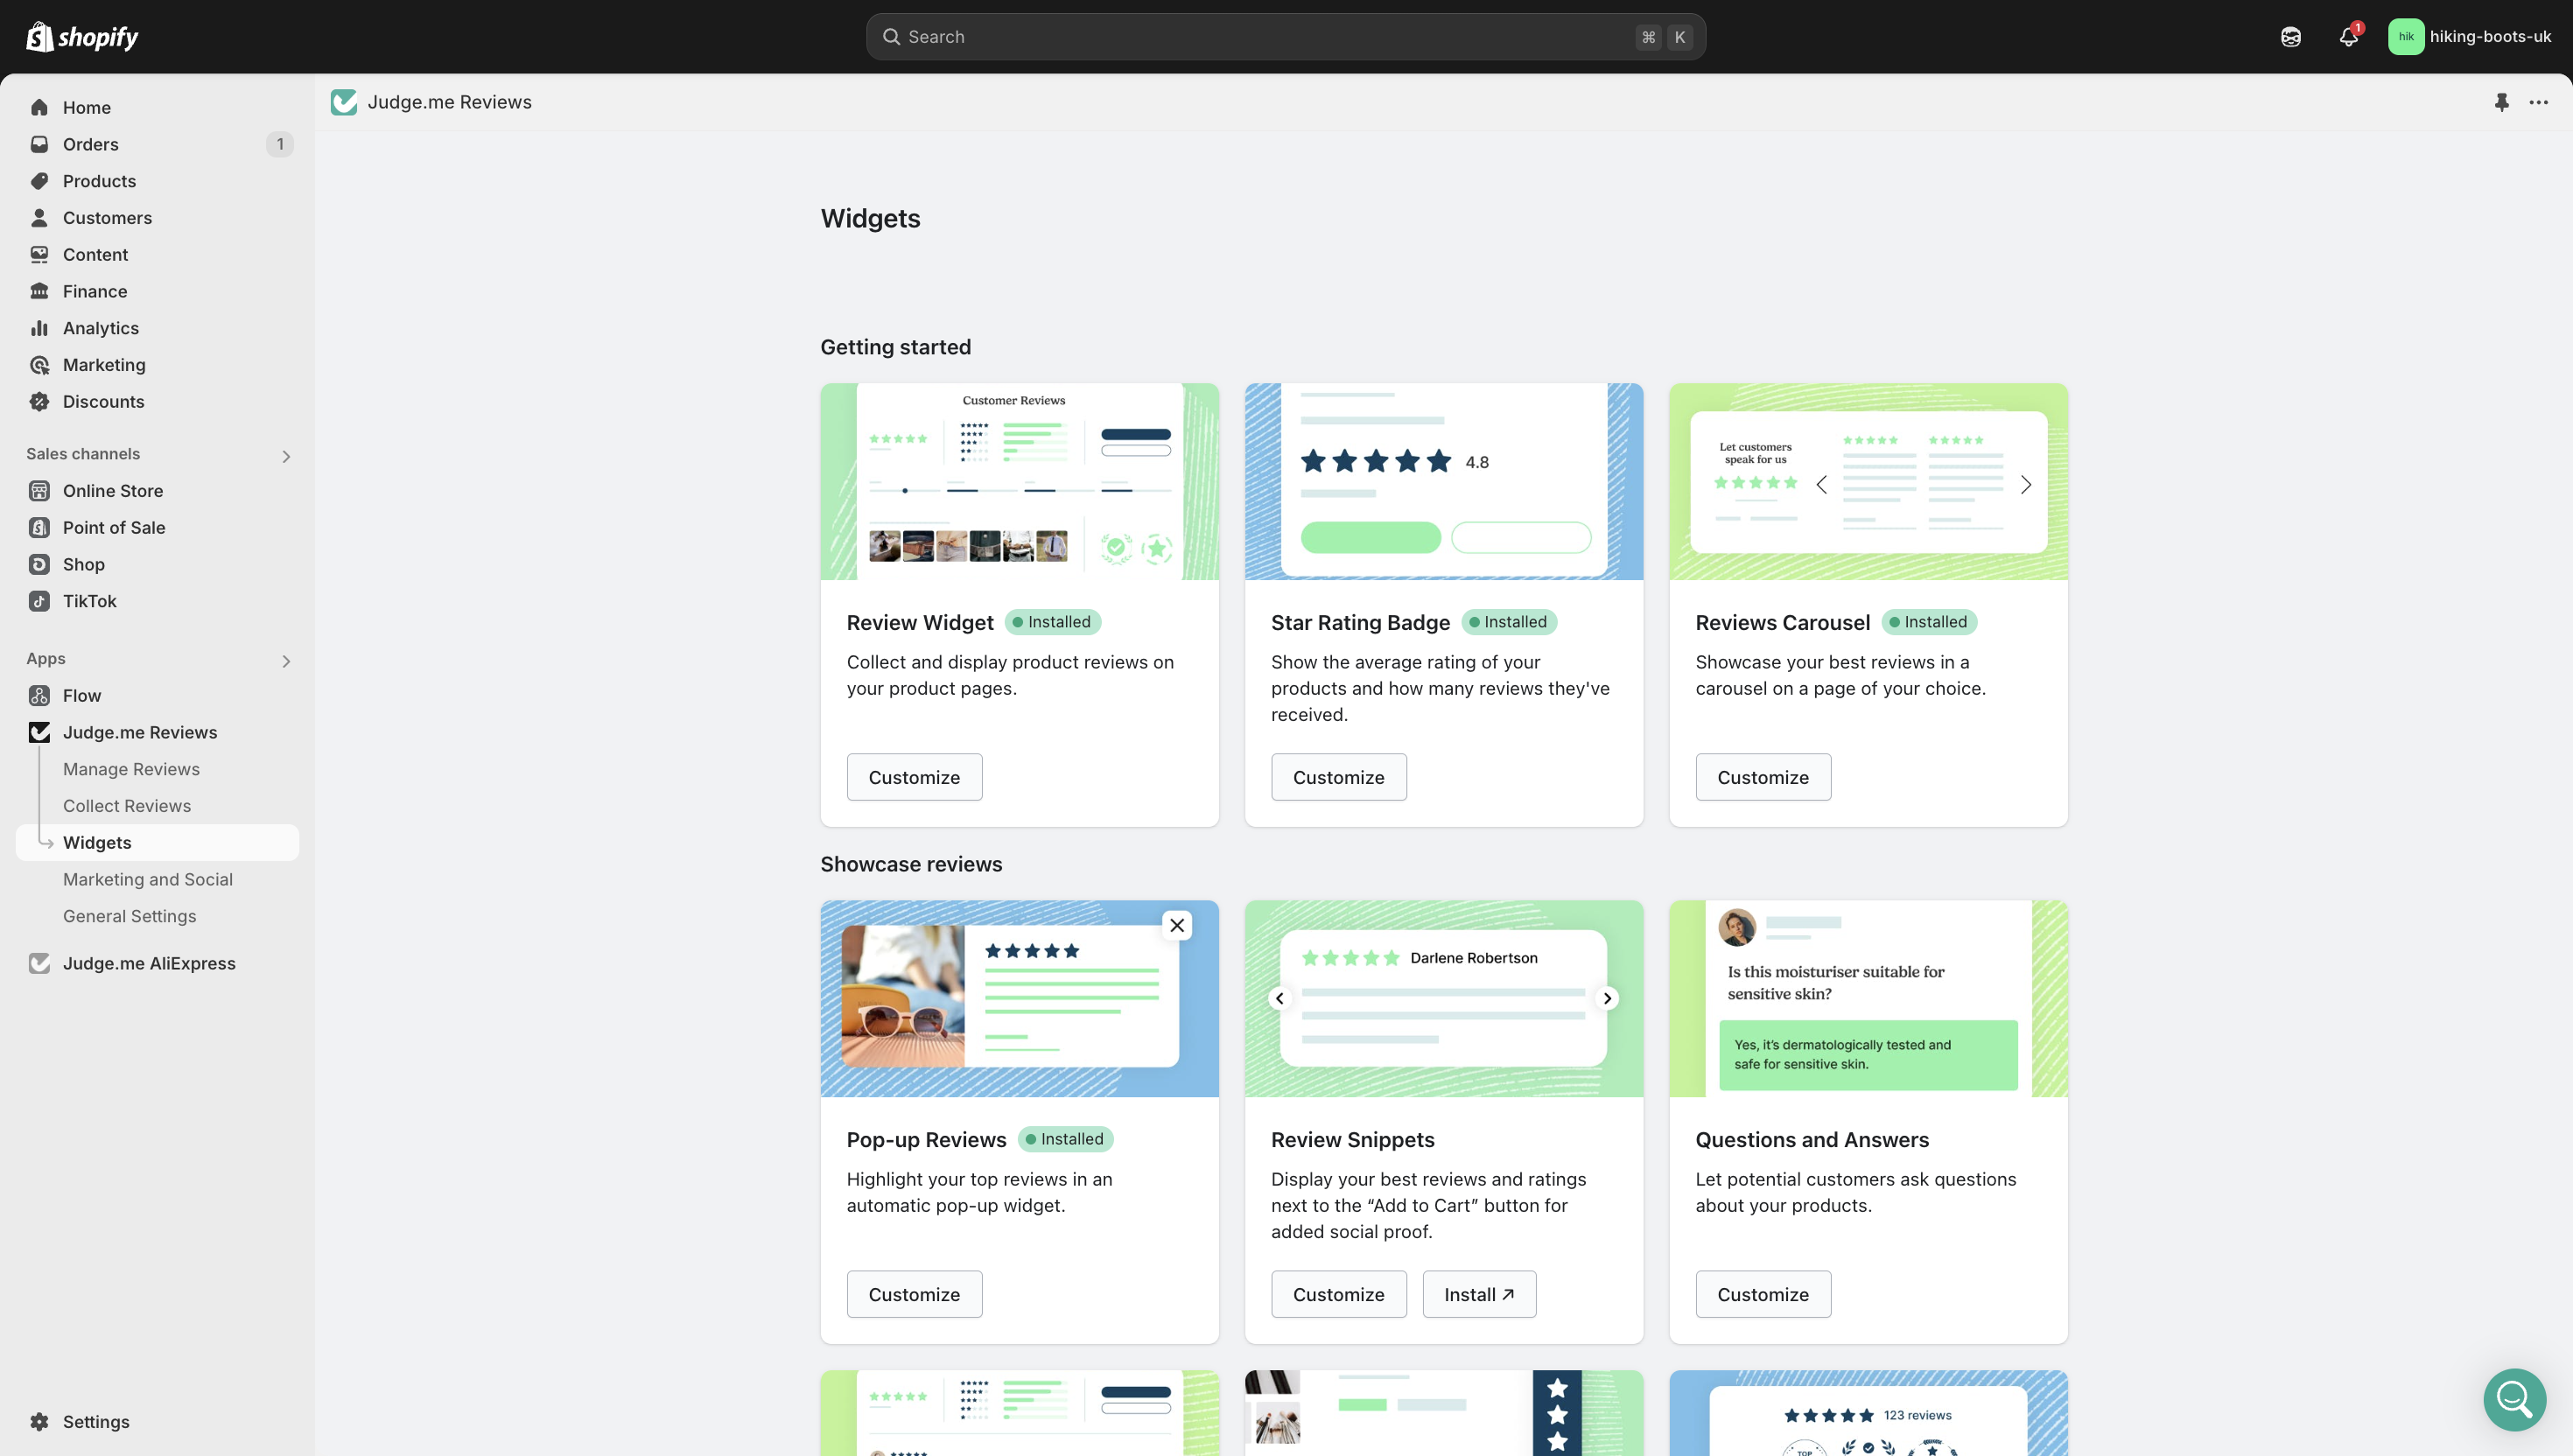Click the Marketing target icon
The height and width of the screenshot is (1456, 2573).
39,365
